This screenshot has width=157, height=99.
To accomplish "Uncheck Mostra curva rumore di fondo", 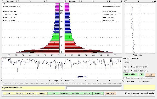I will (126, 93).
